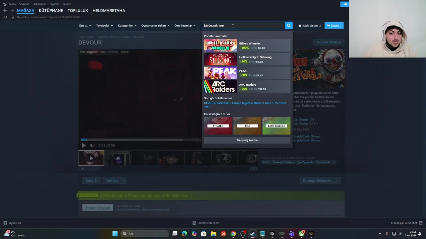The image size is (426, 239).
Task: Open the Xbox app on the taskbar
Action: click(302, 234)
